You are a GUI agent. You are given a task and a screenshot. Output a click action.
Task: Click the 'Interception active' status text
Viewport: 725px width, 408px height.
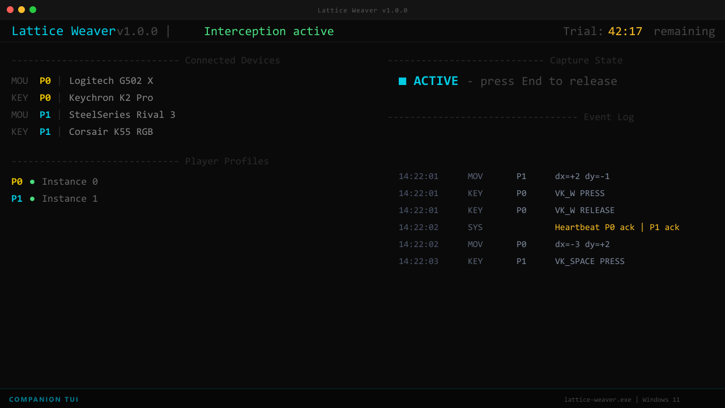click(269, 31)
